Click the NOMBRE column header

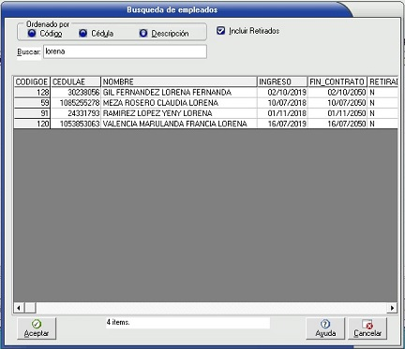pyautogui.click(x=179, y=81)
